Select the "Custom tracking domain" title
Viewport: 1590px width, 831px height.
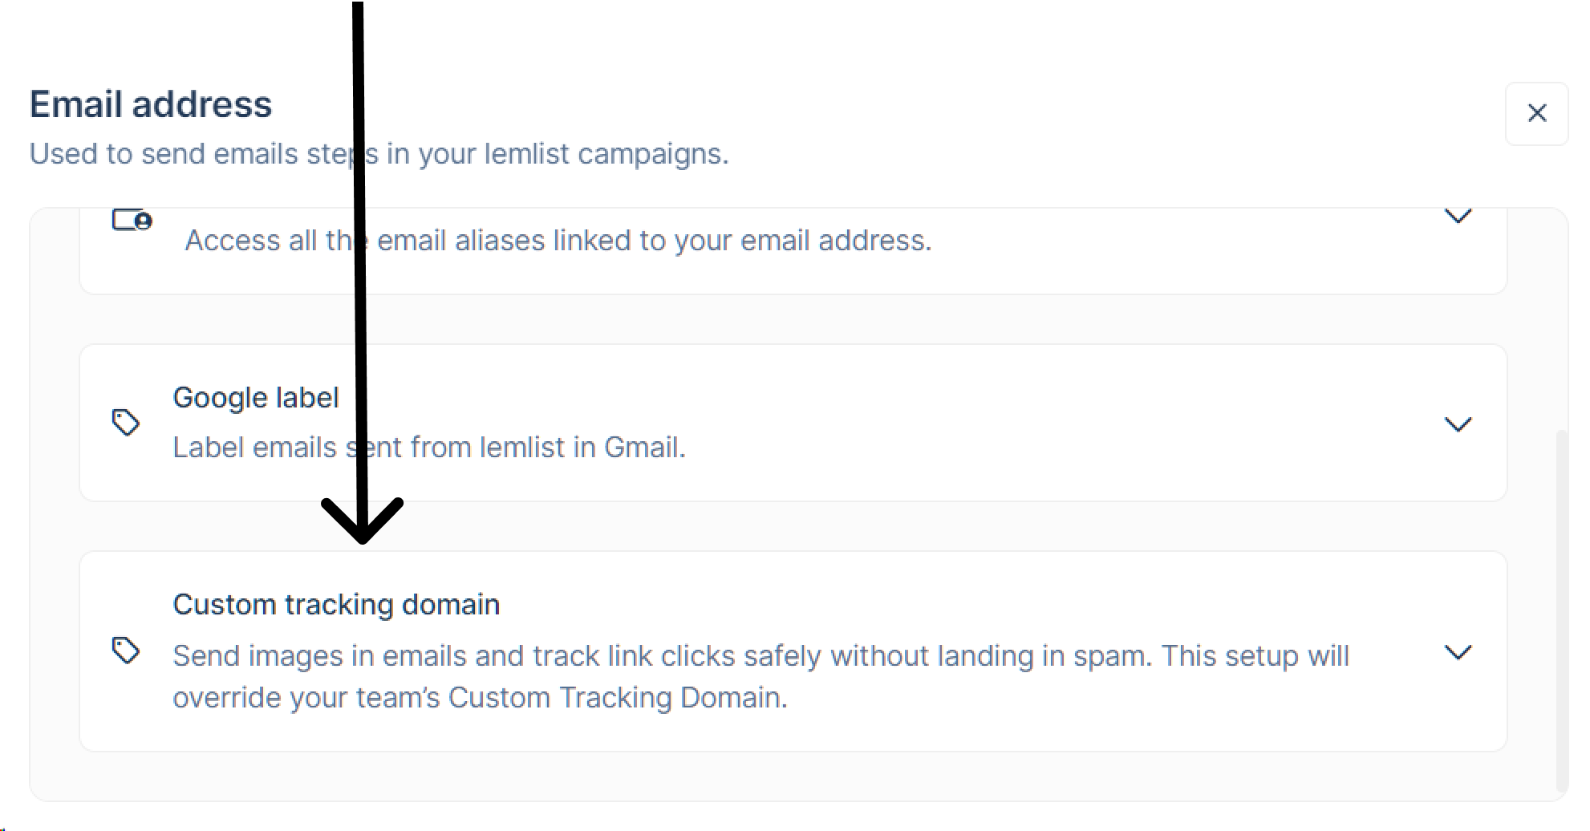coord(336,605)
